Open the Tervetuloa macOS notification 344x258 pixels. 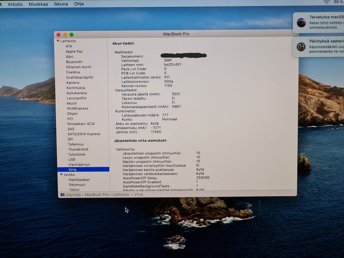pos(318,22)
